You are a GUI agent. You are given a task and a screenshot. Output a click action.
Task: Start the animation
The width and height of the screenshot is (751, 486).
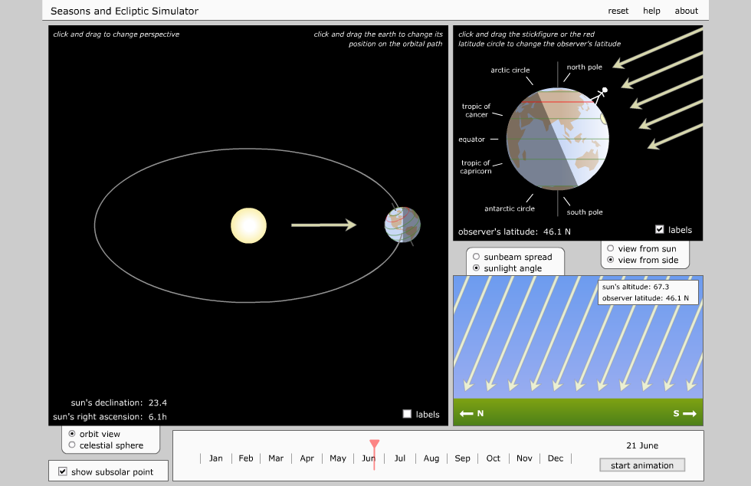642,465
